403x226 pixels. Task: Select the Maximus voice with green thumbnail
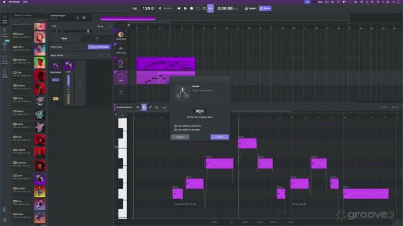pos(40,63)
